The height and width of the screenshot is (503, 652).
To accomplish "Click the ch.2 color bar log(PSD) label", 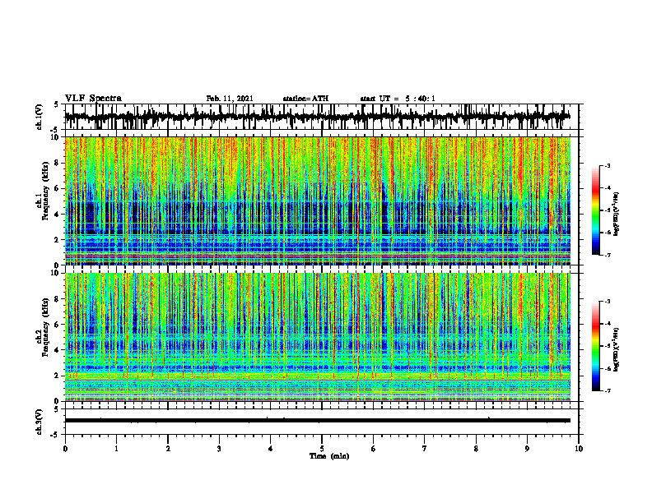I will tap(617, 349).
